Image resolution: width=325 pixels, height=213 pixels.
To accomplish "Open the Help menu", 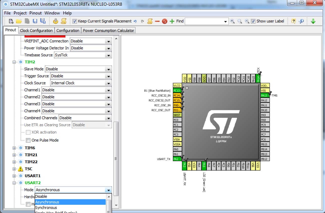I will 67,13.
